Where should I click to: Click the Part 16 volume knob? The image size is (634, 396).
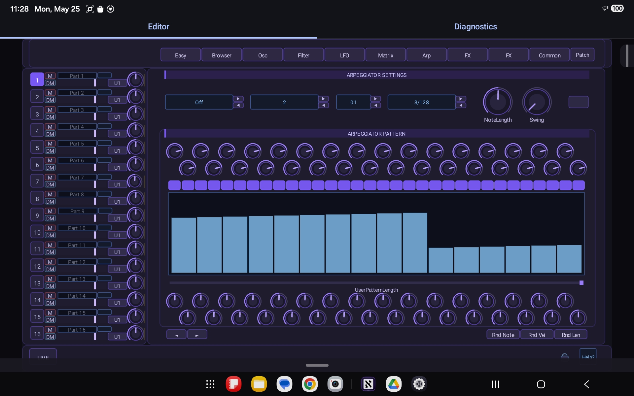click(x=136, y=334)
